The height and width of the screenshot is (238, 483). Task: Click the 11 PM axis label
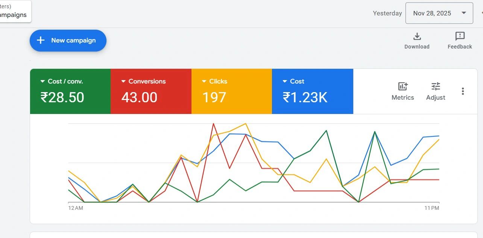[x=431, y=208]
